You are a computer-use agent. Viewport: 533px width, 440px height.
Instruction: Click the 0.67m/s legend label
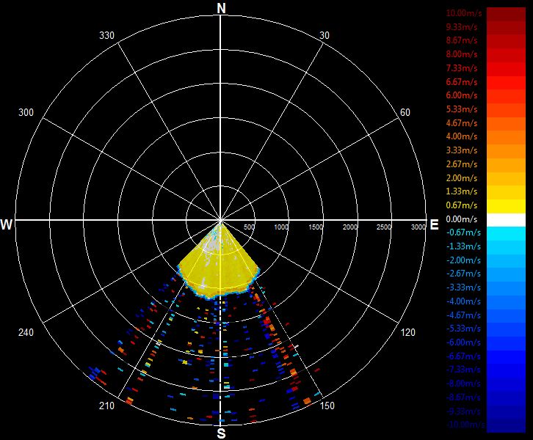[x=462, y=205]
